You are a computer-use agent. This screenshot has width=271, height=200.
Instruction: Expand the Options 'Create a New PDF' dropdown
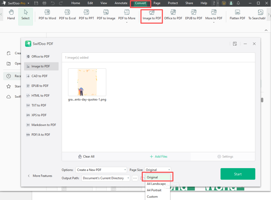click(x=101, y=170)
